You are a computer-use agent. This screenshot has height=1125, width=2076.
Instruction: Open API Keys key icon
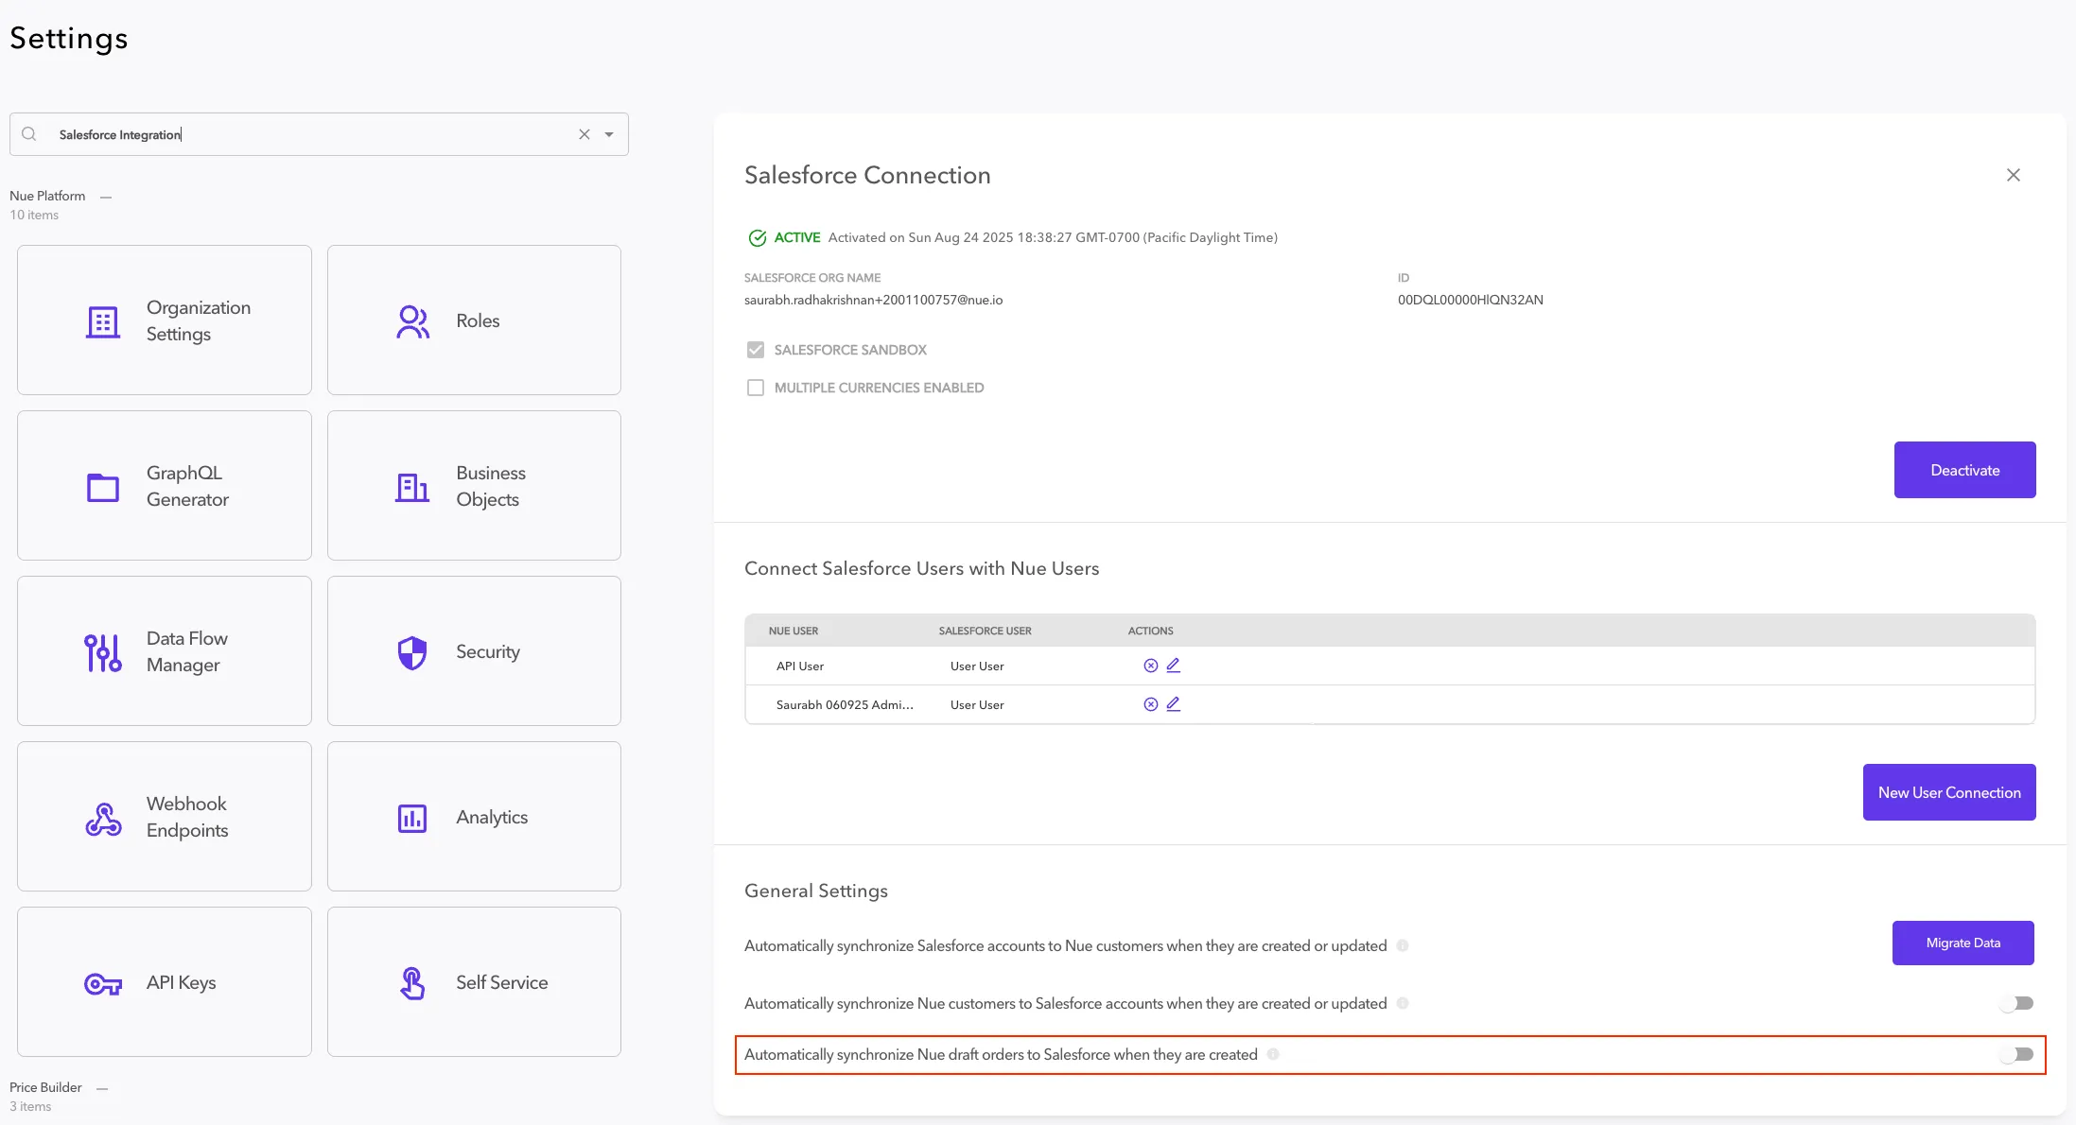click(103, 984)
